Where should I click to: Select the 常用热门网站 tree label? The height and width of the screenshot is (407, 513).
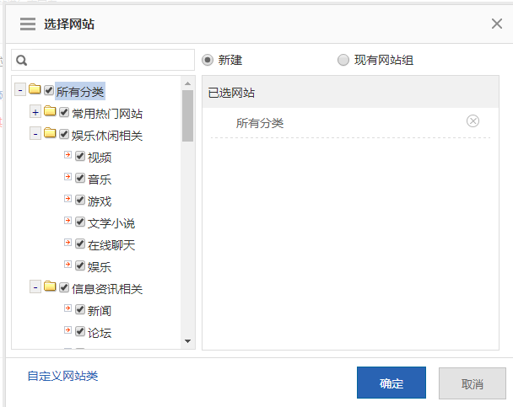pyautogui.click(x=107, y=114)
